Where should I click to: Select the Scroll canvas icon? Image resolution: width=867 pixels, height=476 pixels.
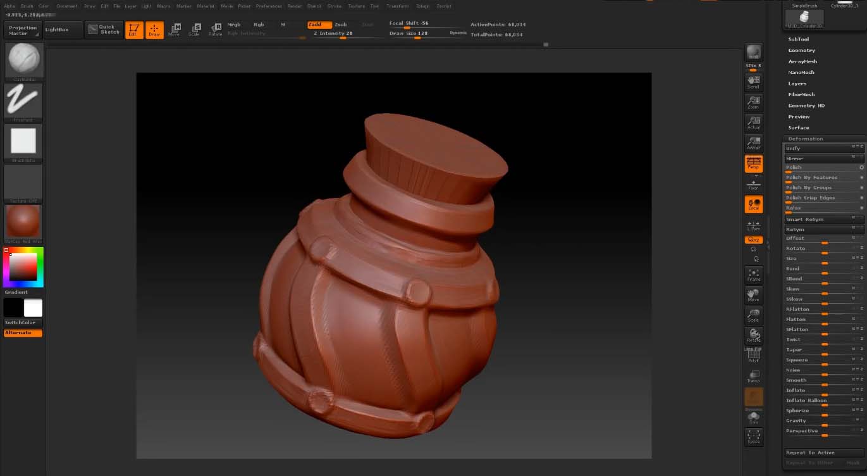click(x=753, y=82)
